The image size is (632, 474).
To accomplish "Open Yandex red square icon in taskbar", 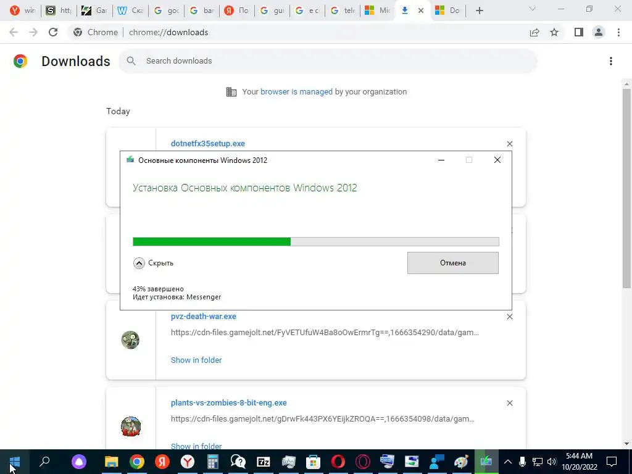I will (x=162, y=462).
